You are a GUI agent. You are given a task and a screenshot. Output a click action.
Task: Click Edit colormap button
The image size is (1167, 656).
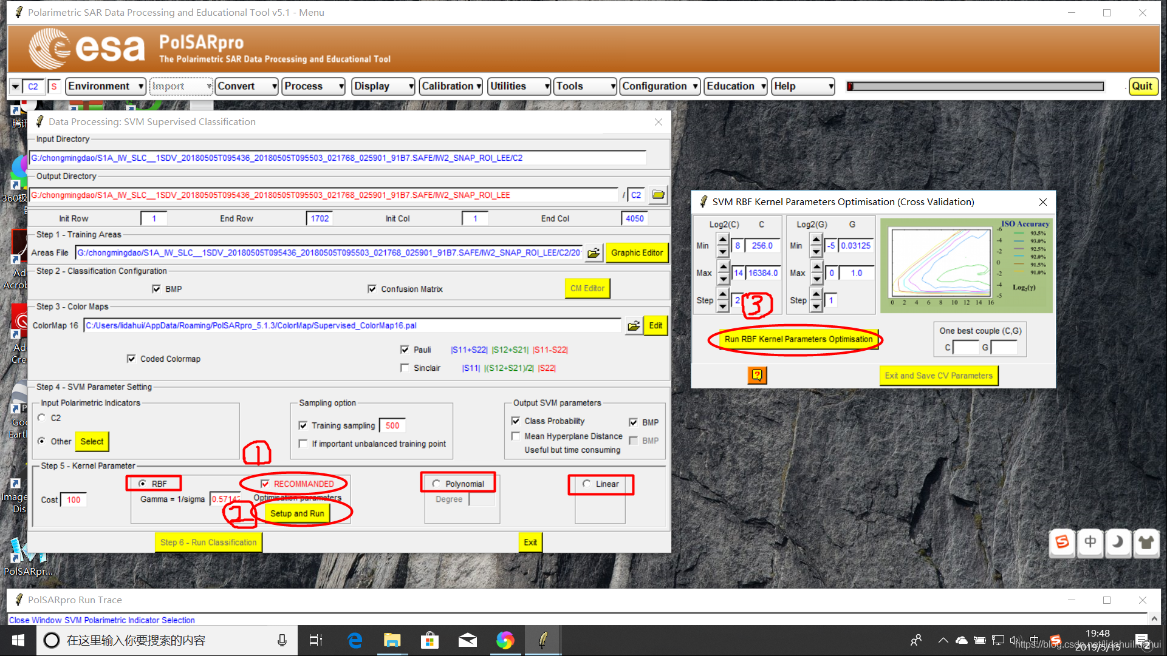tap(655, 326)
